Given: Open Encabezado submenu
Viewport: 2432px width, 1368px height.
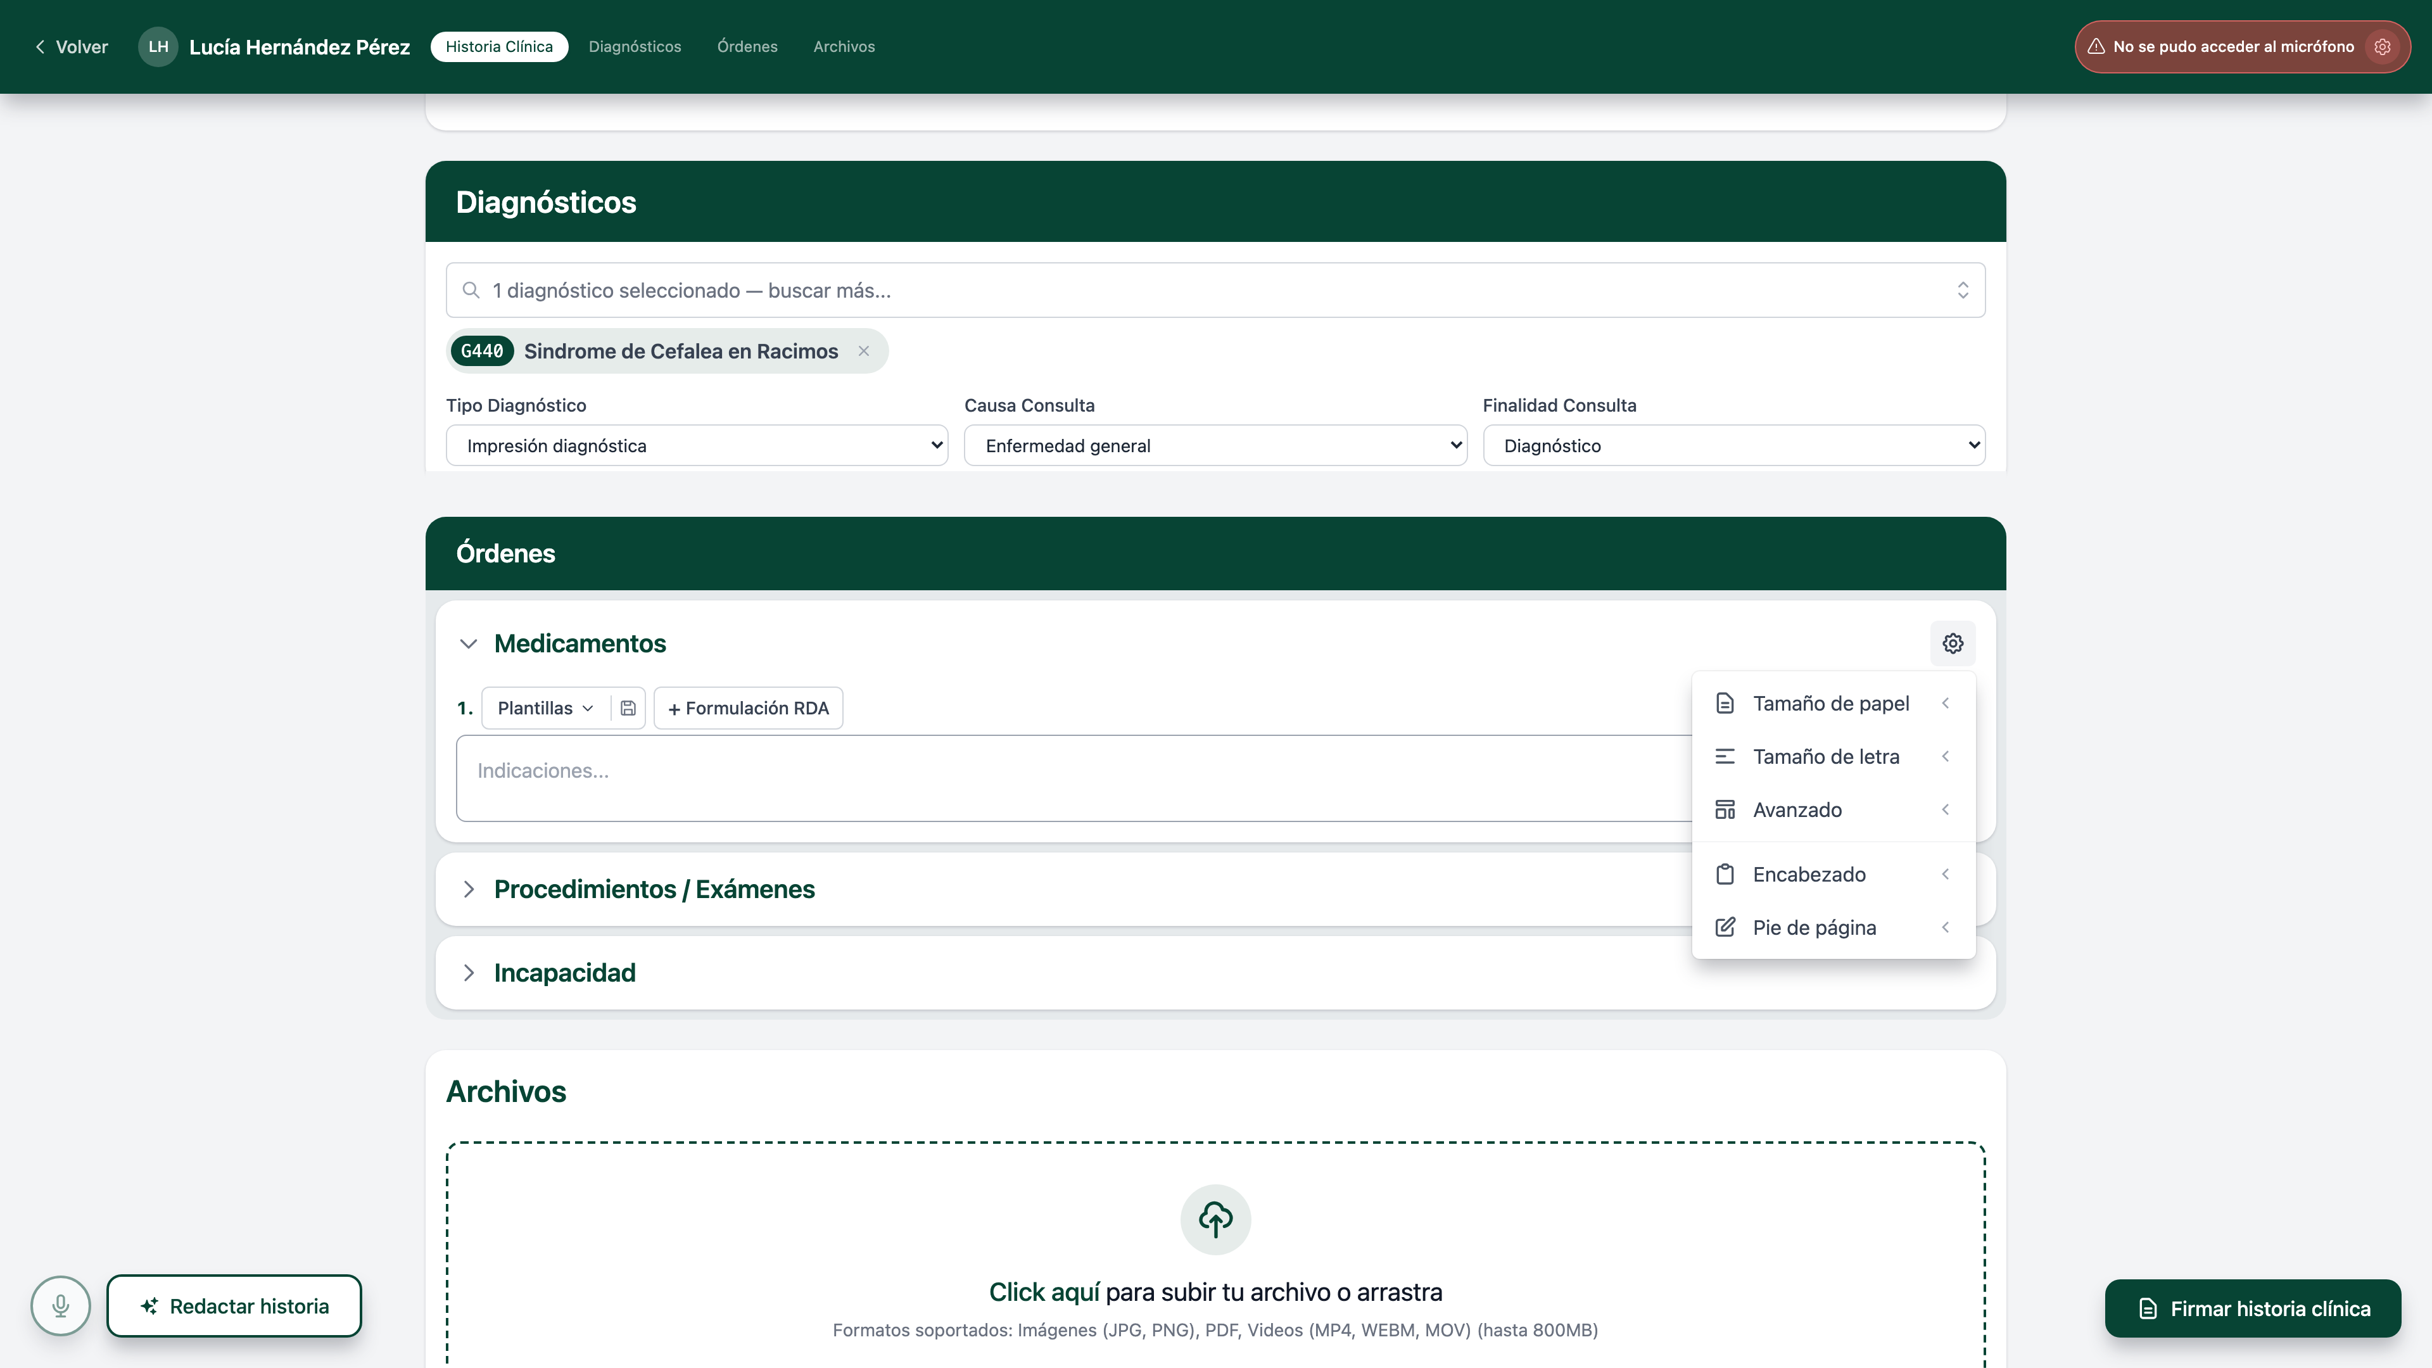Looking at the screenshot, I should 1832,874.
